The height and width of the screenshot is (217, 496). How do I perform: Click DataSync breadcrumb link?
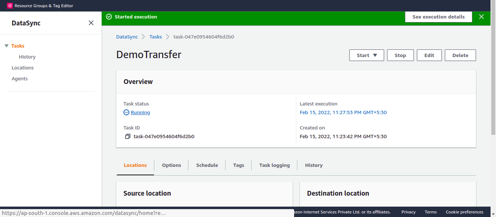click(x=127, y=37)
